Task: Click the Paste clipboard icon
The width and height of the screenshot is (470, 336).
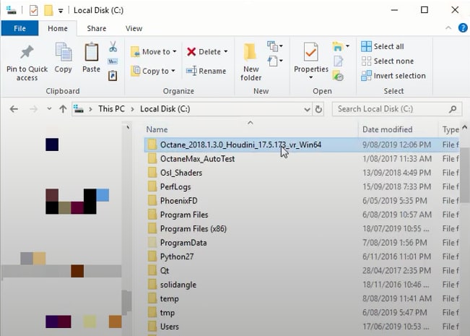Action: click(91, 54)
